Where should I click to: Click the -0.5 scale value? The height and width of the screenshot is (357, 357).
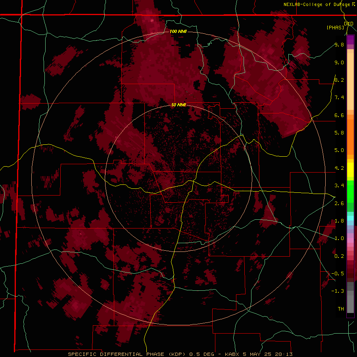[x=338, y=274]
